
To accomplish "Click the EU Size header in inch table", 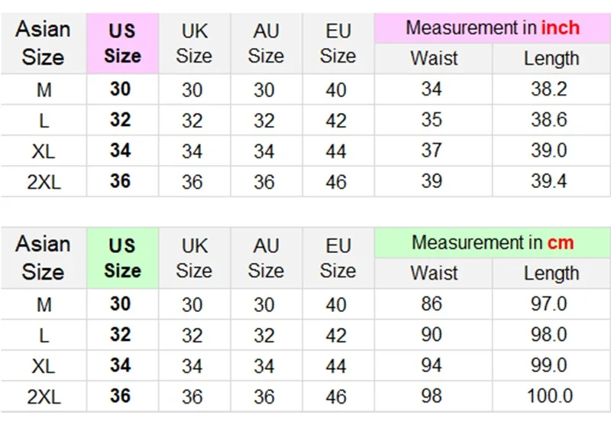I will click(338, 44).
